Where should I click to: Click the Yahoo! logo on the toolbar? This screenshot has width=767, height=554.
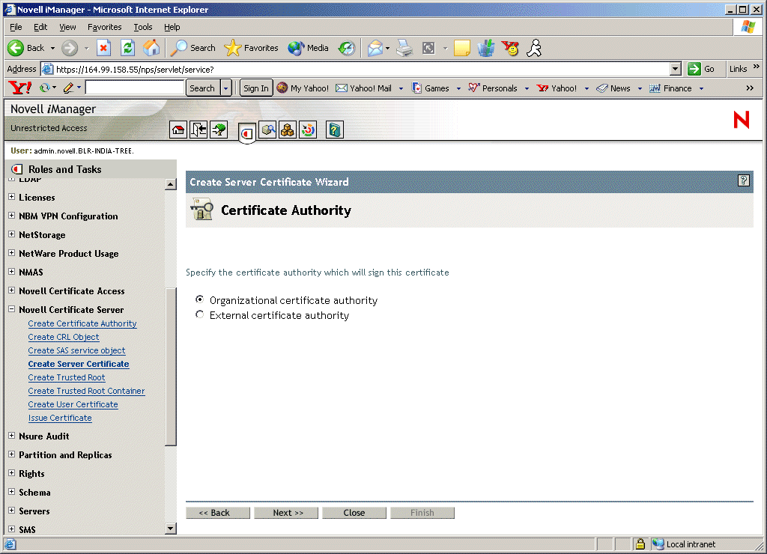click(20, 88)
